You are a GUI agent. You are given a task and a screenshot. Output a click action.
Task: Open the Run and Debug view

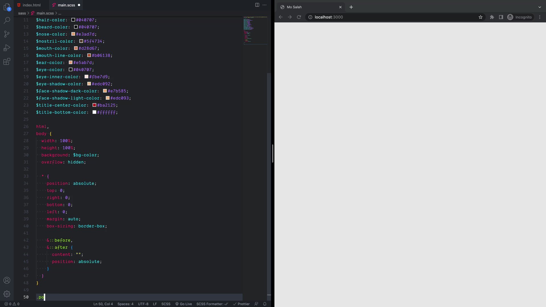point(7,48)
